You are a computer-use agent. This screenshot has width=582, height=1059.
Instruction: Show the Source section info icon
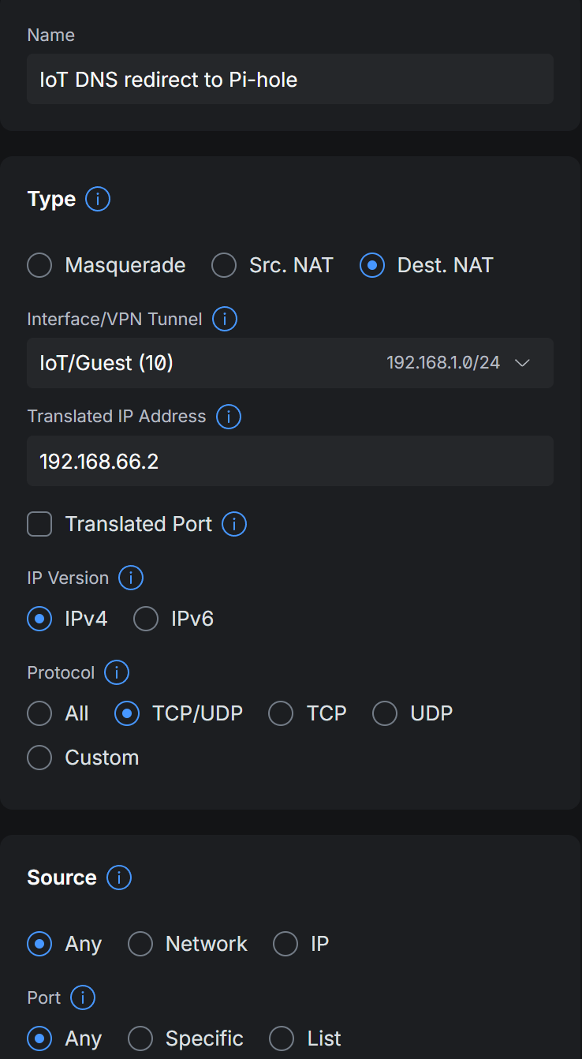point(119,878)
